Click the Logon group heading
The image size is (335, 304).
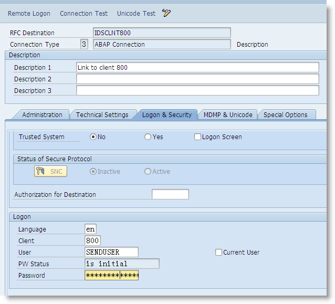click(x=22, y=217)
